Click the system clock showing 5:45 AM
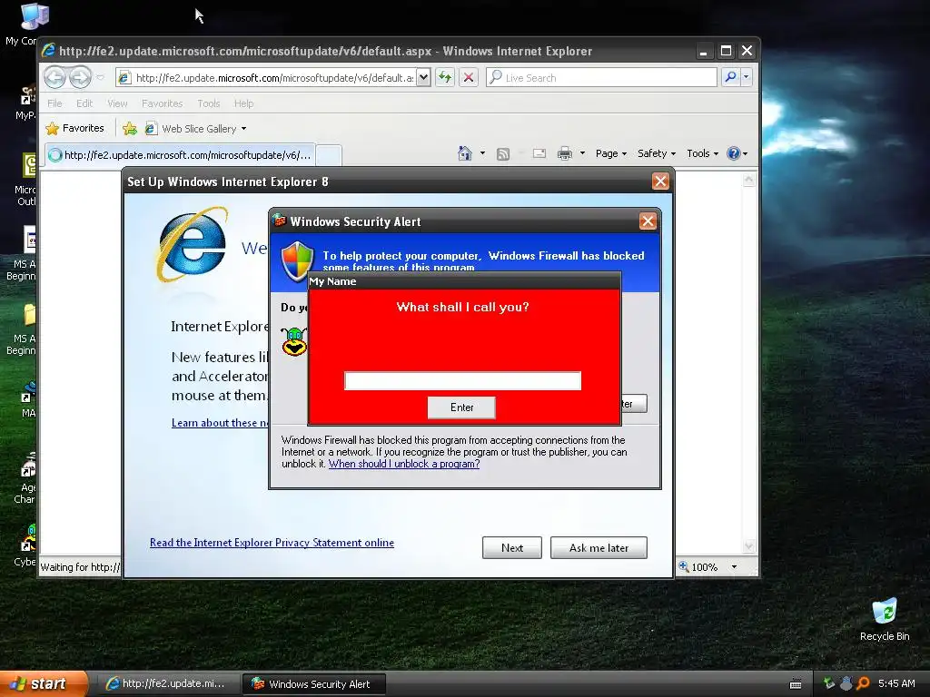 coord(896,683)
